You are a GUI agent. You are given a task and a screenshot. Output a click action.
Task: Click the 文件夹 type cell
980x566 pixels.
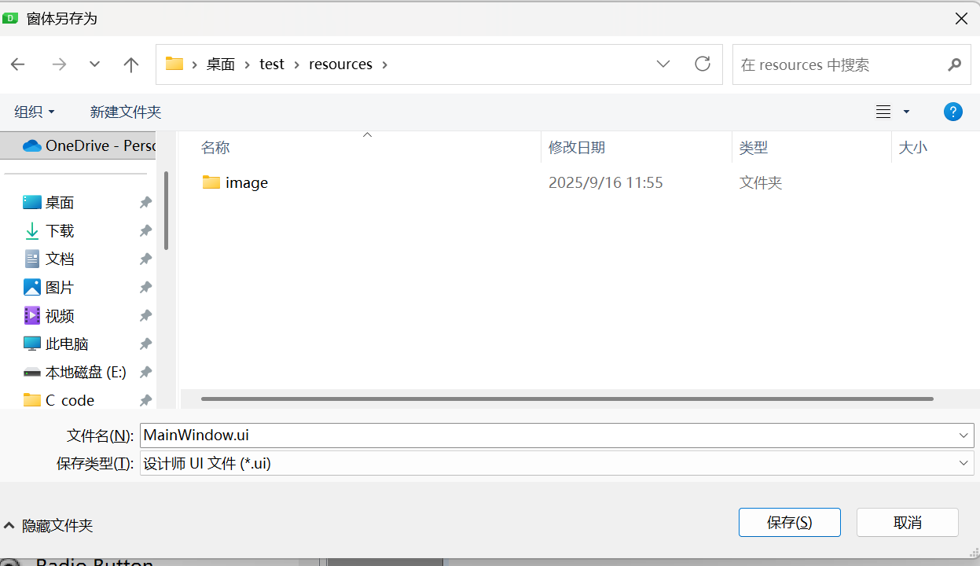761,182
